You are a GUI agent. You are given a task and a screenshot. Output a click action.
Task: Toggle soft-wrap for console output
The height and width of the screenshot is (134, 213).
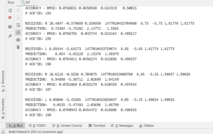pos(18,25)
